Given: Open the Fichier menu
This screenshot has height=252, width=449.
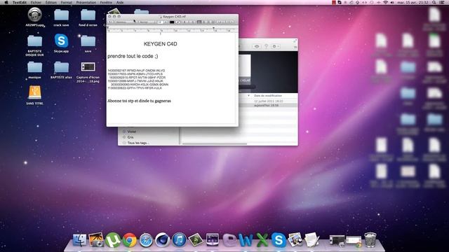Looking at the screenshot, I should pos(36,2).
